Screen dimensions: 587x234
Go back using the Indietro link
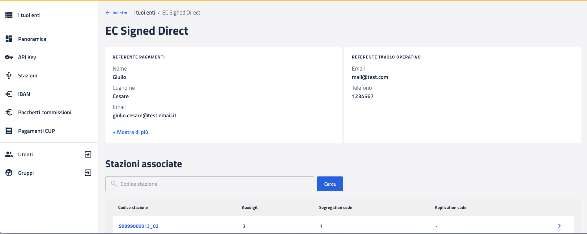(x=117, y=13)
